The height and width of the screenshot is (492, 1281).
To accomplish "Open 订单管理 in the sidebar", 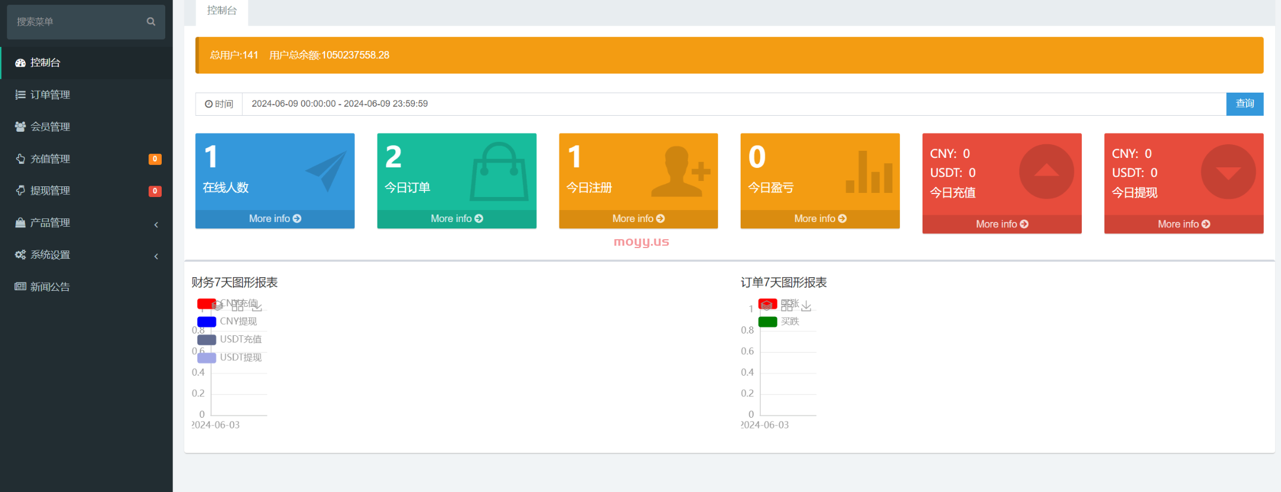I will pos(51,95).
